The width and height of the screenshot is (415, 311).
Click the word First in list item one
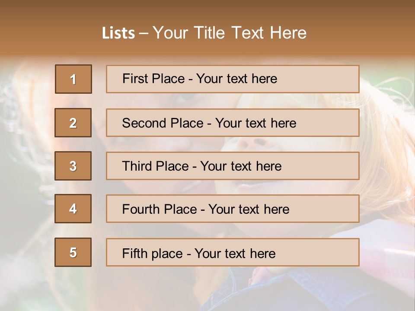click(x=134, y=79)
